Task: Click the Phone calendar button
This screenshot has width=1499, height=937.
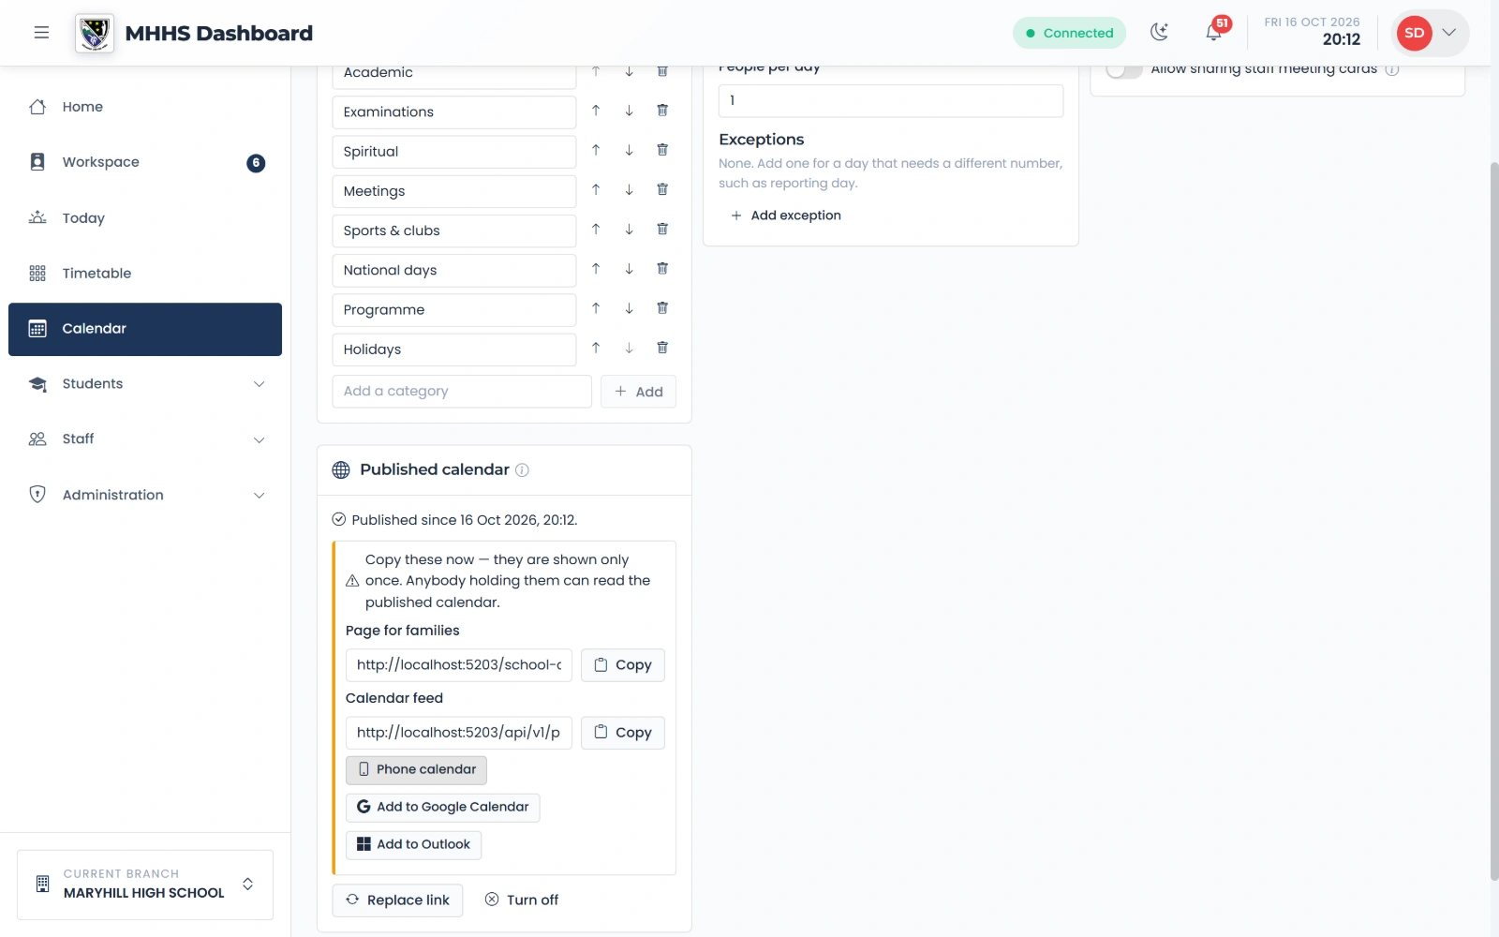Action: [x=416, y=770]
